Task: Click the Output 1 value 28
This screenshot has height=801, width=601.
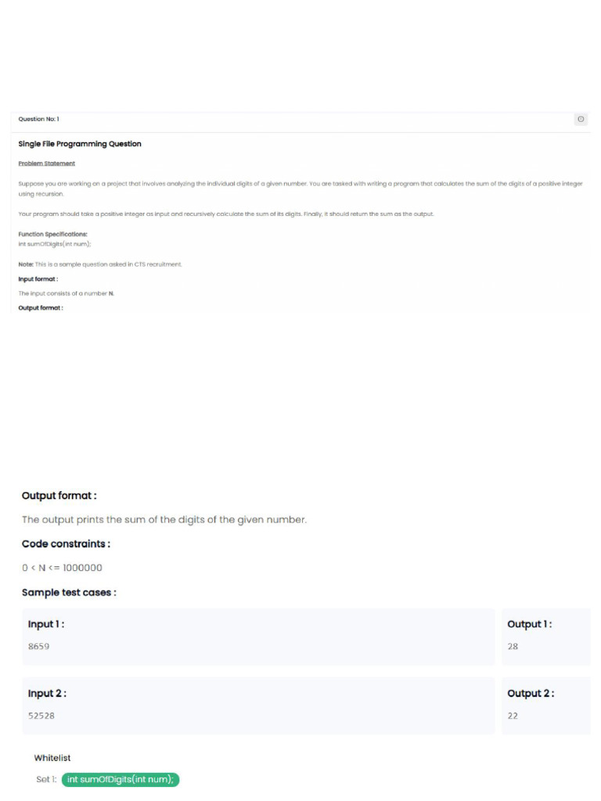Action: (513, 647)
